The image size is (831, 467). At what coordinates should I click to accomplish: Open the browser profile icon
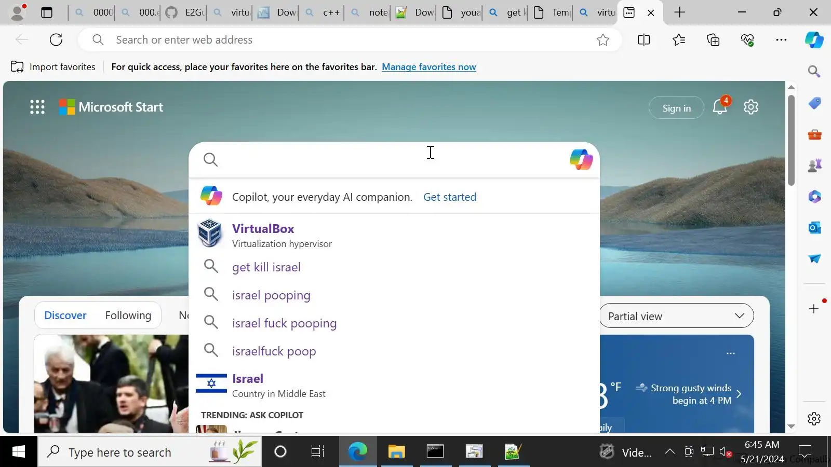coord(18,12)
